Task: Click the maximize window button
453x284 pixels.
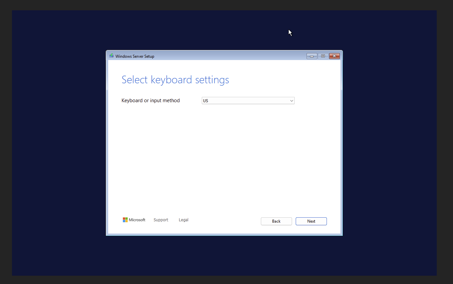Action: click(x=323, y=56)
